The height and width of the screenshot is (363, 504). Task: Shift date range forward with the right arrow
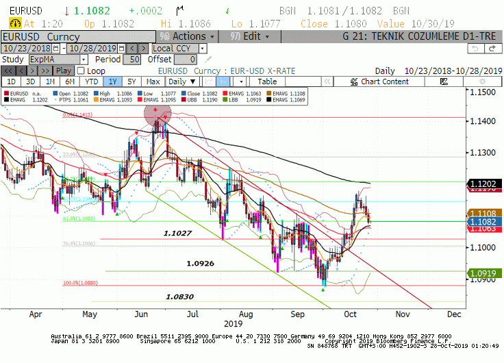click(143, 49)
